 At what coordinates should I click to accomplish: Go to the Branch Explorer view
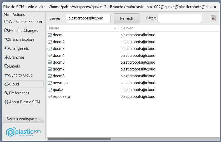tap(23, 39)
